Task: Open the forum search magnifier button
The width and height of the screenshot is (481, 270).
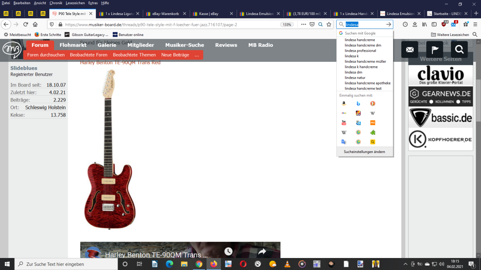Action: [459, 49]
